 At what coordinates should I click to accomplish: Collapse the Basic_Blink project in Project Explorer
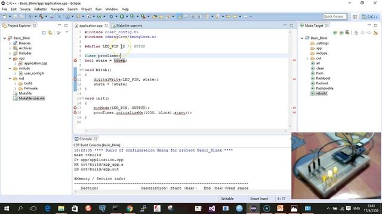pyautogui.click(x=5, y=38)
